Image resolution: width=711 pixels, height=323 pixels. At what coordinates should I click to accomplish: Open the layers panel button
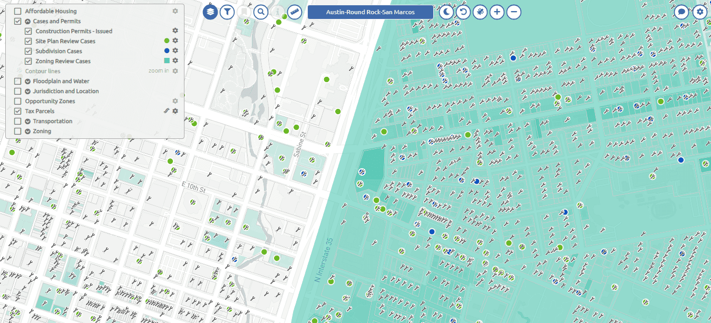pos(210,12)
